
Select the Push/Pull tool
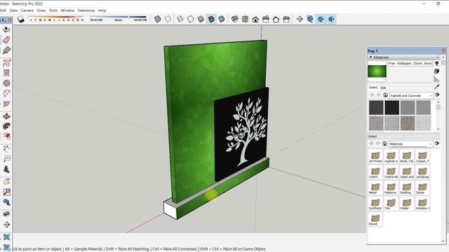(x=6, y=115)
